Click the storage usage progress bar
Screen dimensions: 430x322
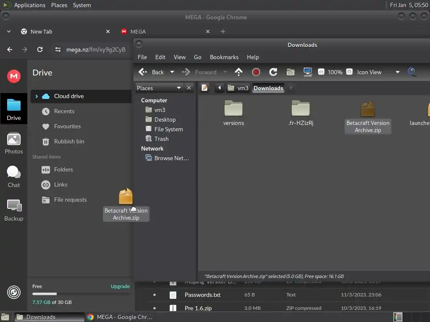[81, 294]
